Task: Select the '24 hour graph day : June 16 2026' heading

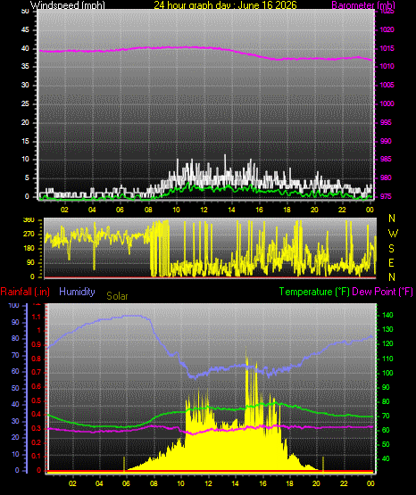Action: pyautogui.click(x=225, y=5)
